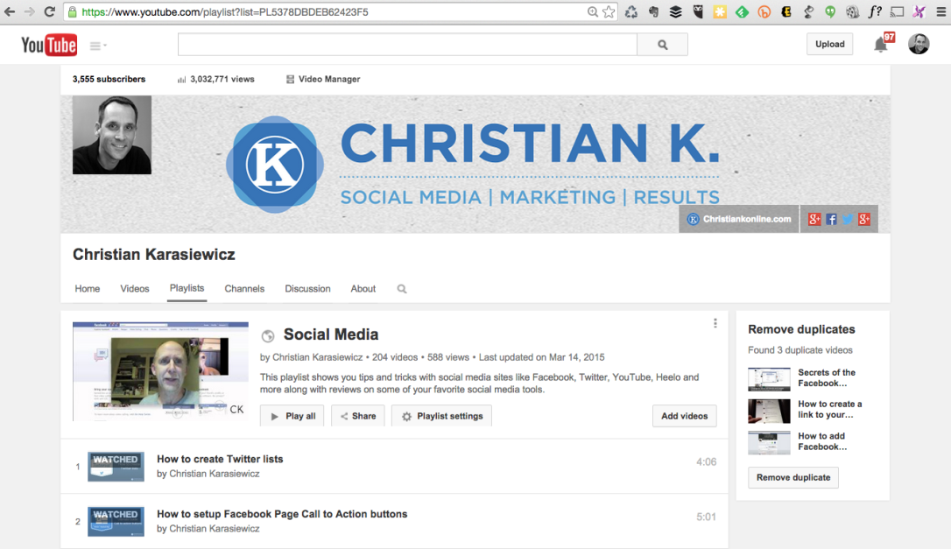Image resolution: width=951 pixels, height=549 pixels.
Task: Open duplicate video How to create a link to your...
Action: (829, 410)
